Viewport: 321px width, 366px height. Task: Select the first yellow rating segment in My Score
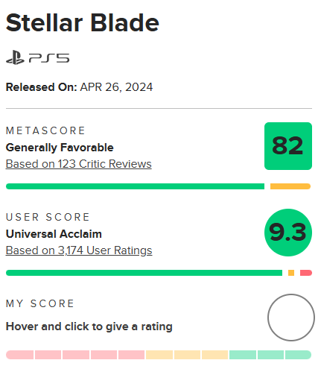pos(159,355)
